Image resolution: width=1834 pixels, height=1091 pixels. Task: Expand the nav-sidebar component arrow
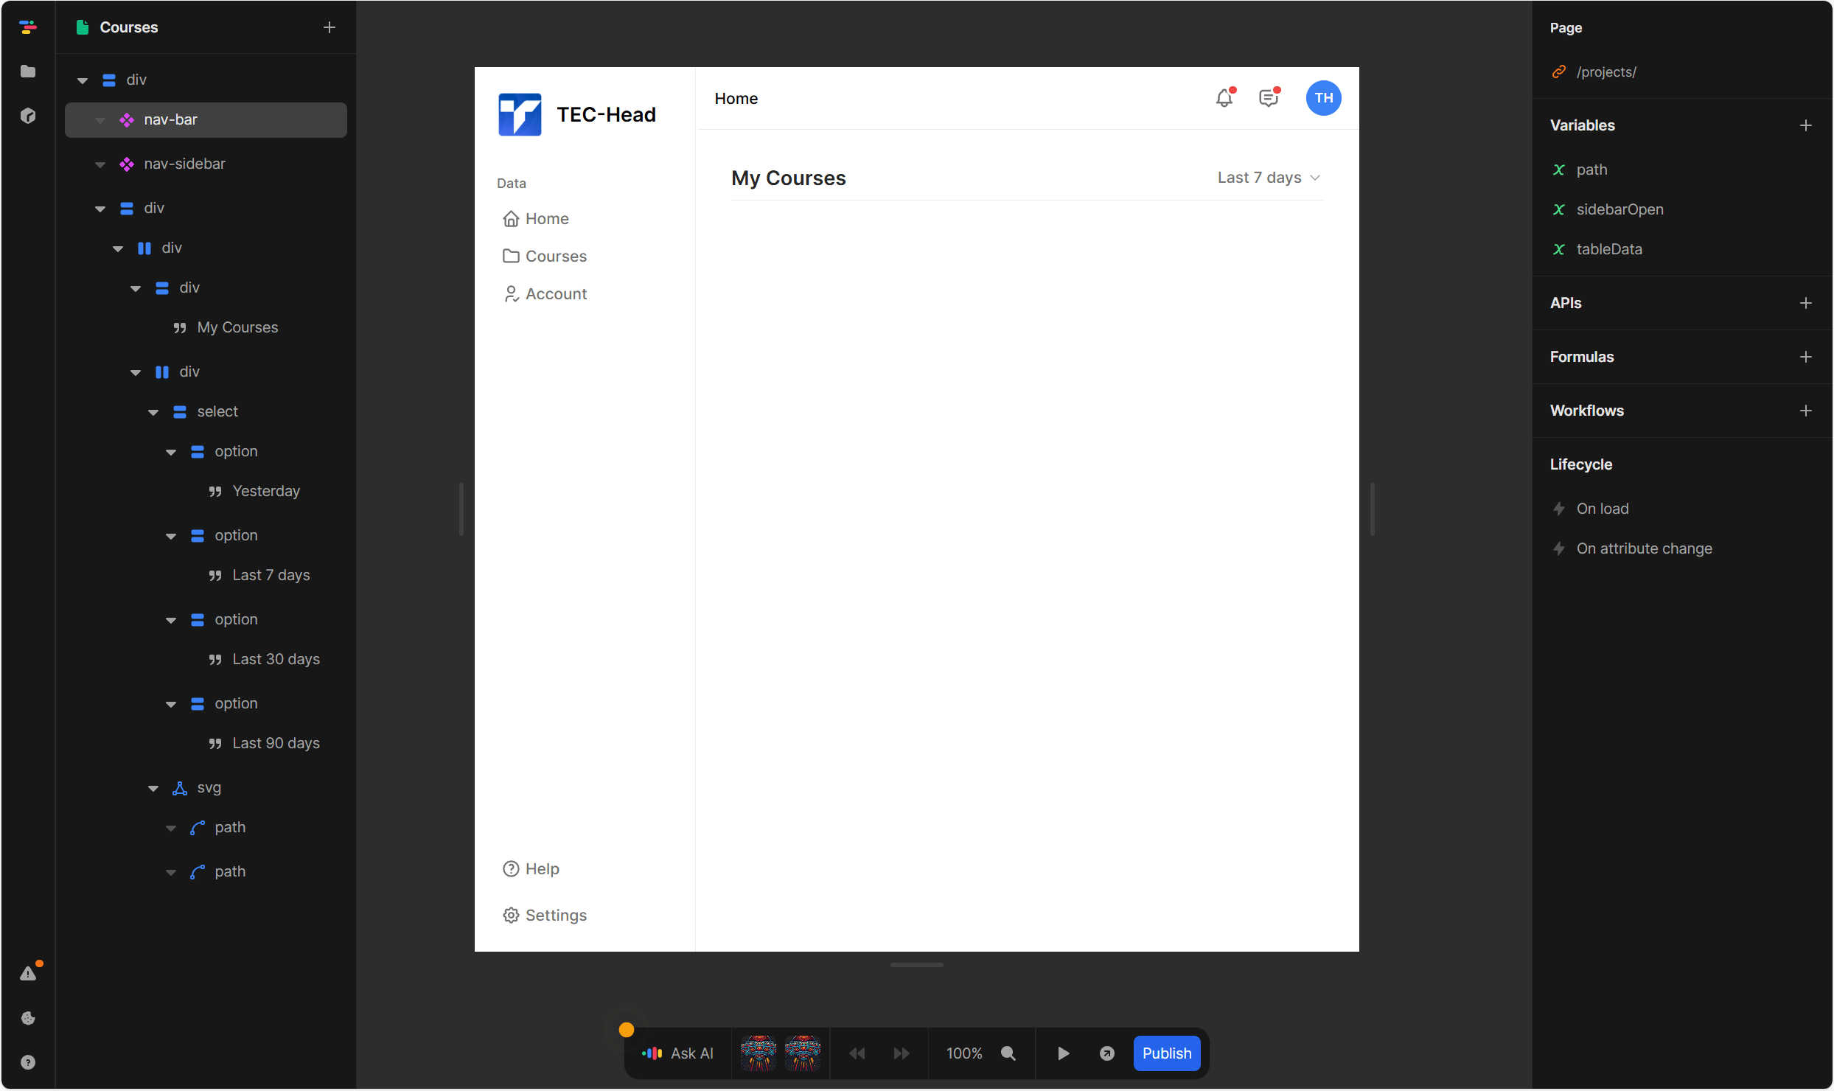100,164
